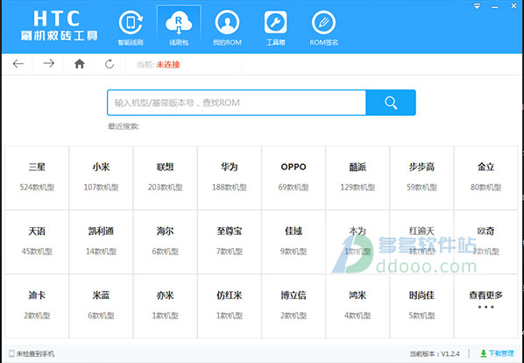Open the 仿红米 brand tile
Screen dimensions: 524x363
(230, 306)
